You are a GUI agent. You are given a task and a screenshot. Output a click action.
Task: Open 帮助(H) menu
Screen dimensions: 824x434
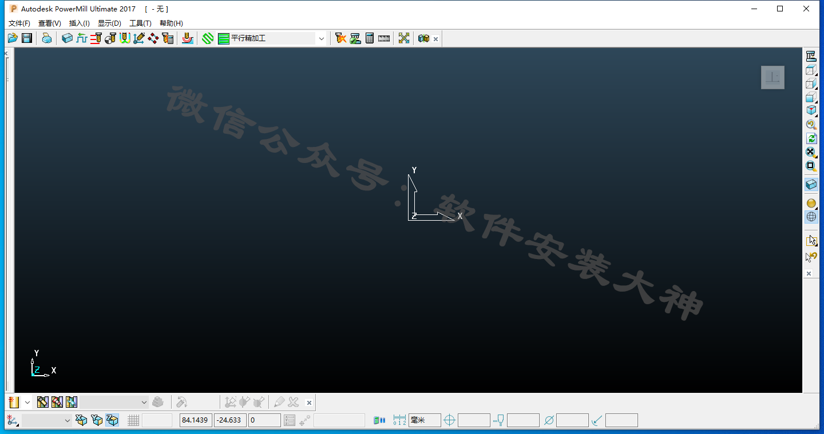pos(171,23)
